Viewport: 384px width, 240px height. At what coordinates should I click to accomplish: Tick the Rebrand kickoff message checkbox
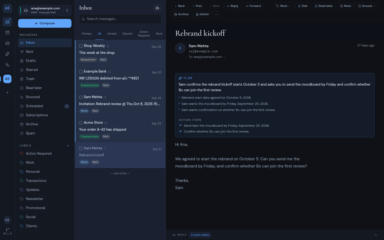81,149
